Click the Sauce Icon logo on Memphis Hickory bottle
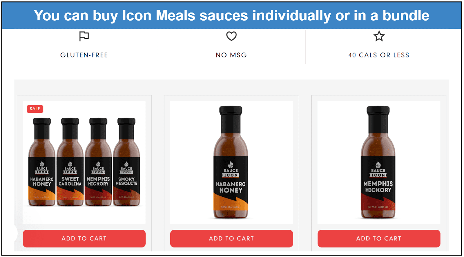This screenshot has height=257, width=464. click(x=378, y=169)
